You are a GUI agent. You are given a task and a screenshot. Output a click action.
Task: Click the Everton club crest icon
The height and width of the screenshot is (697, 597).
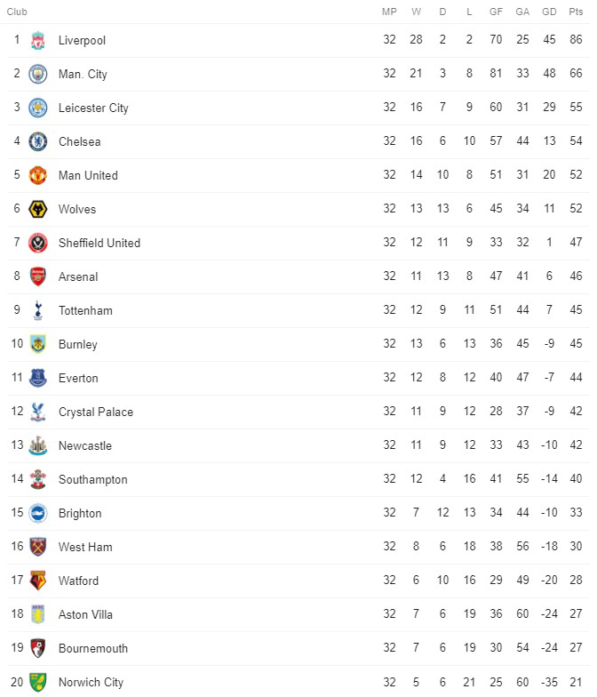pyautogui.click(x=37, y=379)
